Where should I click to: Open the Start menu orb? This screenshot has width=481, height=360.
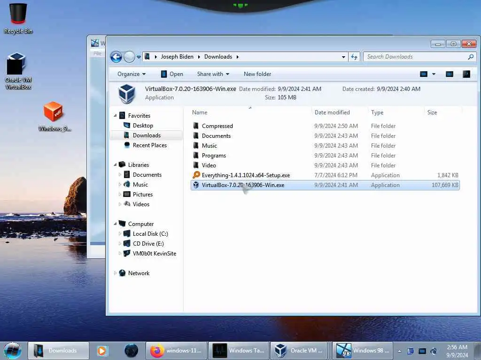[x=13, y=351]
